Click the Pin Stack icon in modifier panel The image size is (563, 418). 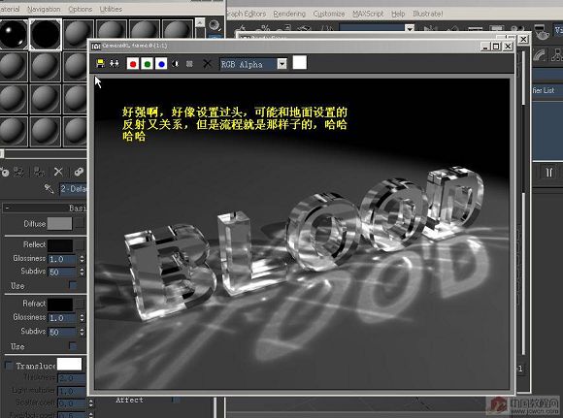(549, 173)
